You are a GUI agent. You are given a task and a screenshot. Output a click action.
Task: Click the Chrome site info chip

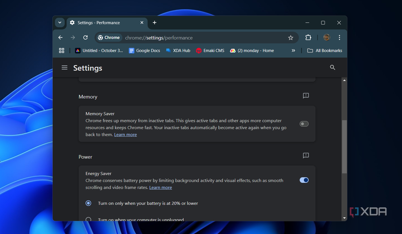click(x=109, y=37)
